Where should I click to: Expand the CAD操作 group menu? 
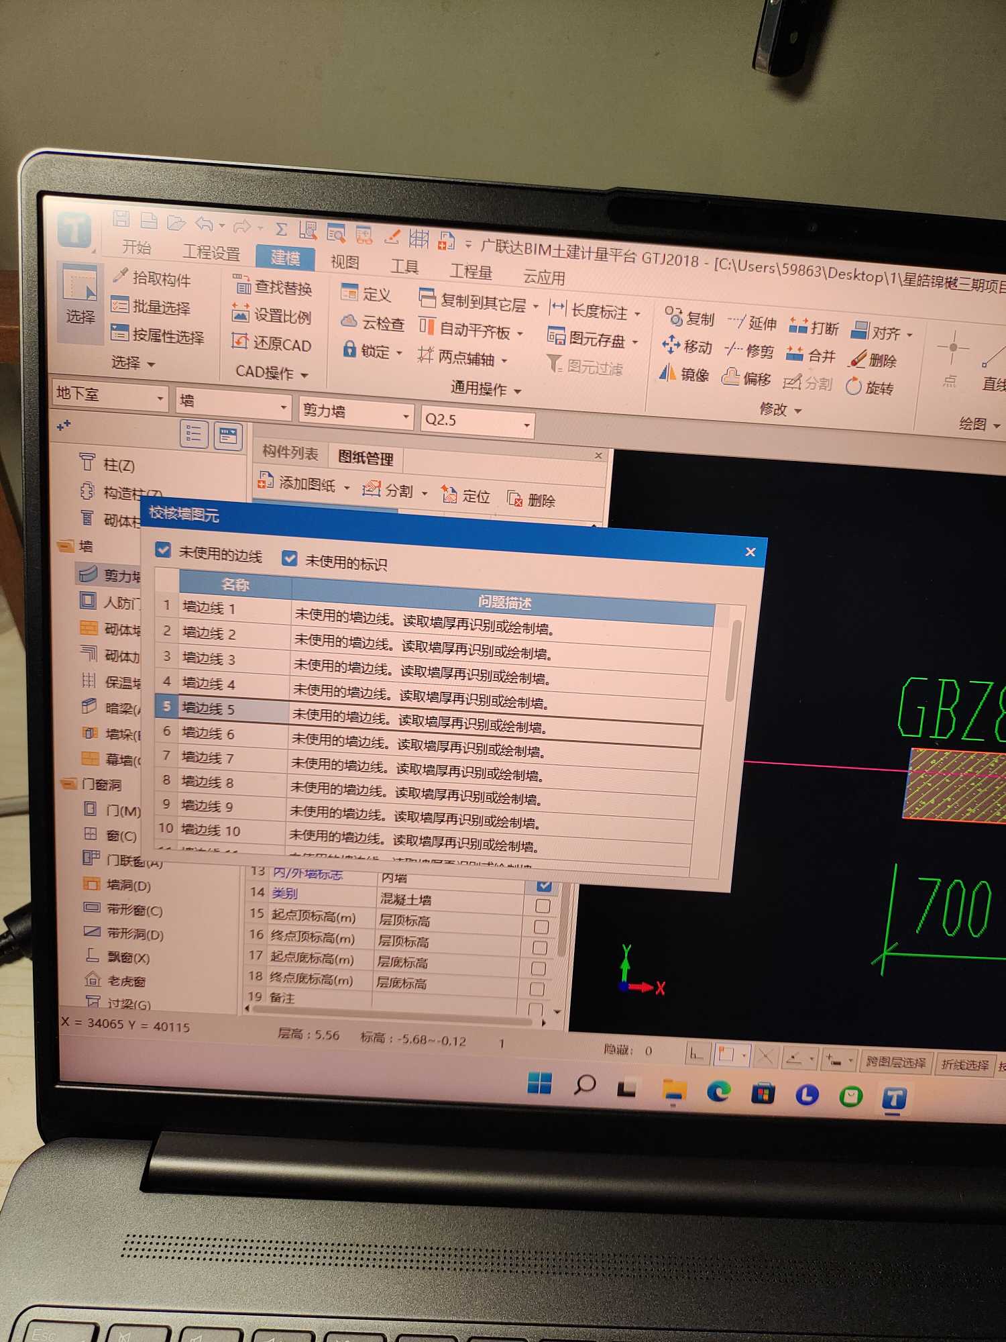pyautogui.click(x=272, y=372)
